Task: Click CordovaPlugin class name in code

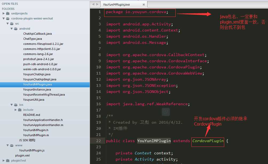Action: point(208,141)
